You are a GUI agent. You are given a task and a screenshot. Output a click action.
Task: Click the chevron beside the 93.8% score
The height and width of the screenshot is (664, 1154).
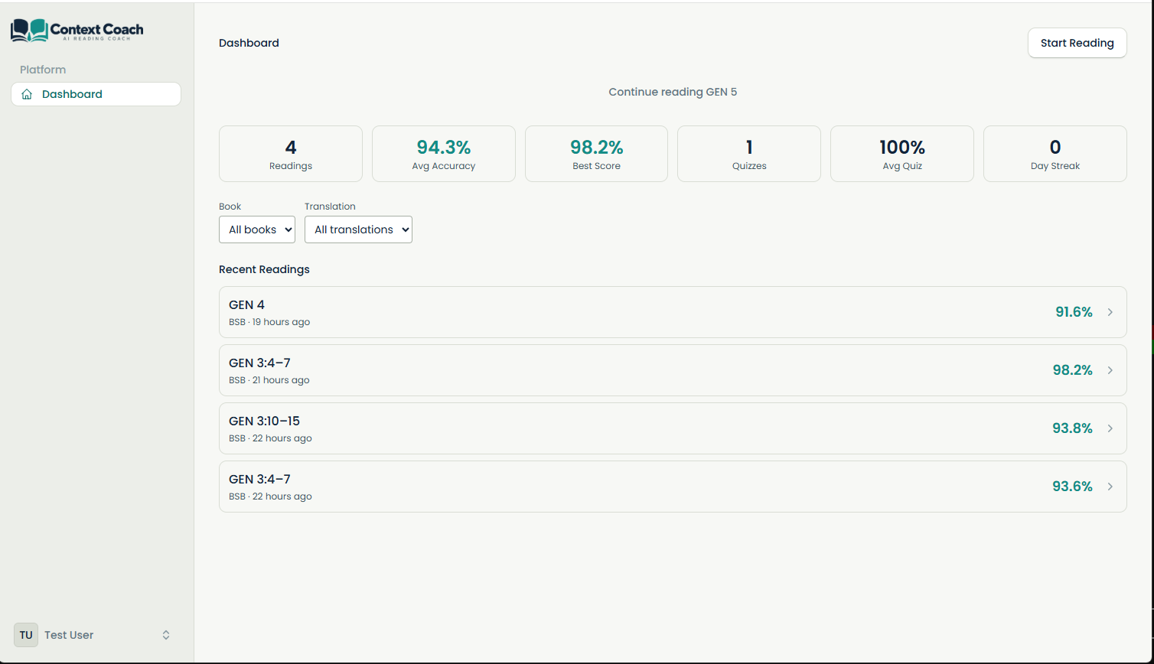pyautogui.click(x=1110, y=428)
